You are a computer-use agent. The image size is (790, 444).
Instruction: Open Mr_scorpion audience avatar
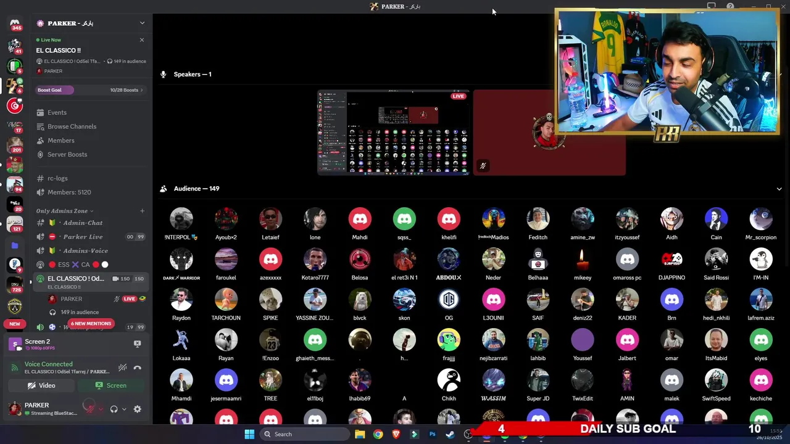coord(761,219)
